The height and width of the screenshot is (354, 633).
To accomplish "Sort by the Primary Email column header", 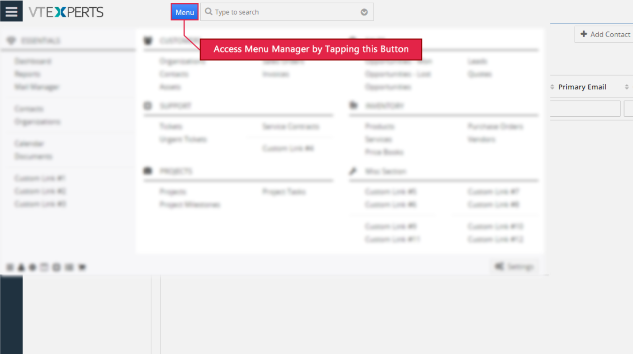I will (x=582, y=87).
